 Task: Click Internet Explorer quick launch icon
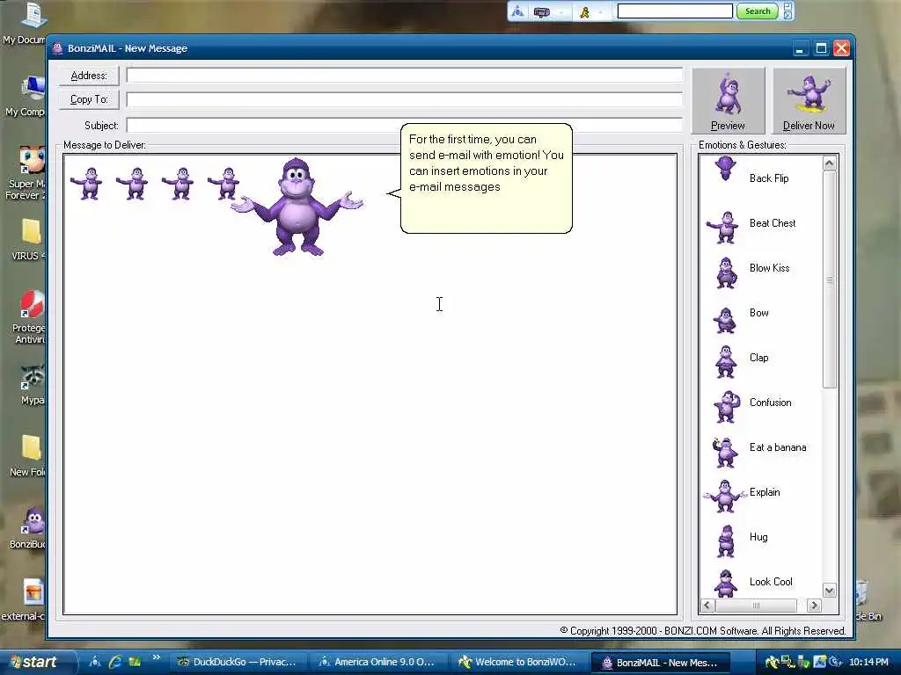[115, 662]
